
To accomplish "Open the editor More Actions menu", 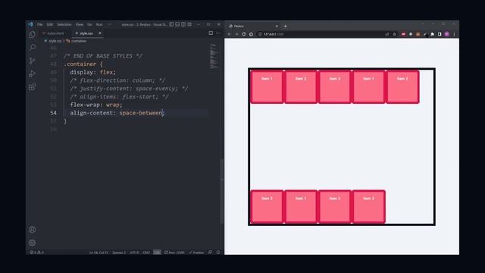I will click(217, 33).
